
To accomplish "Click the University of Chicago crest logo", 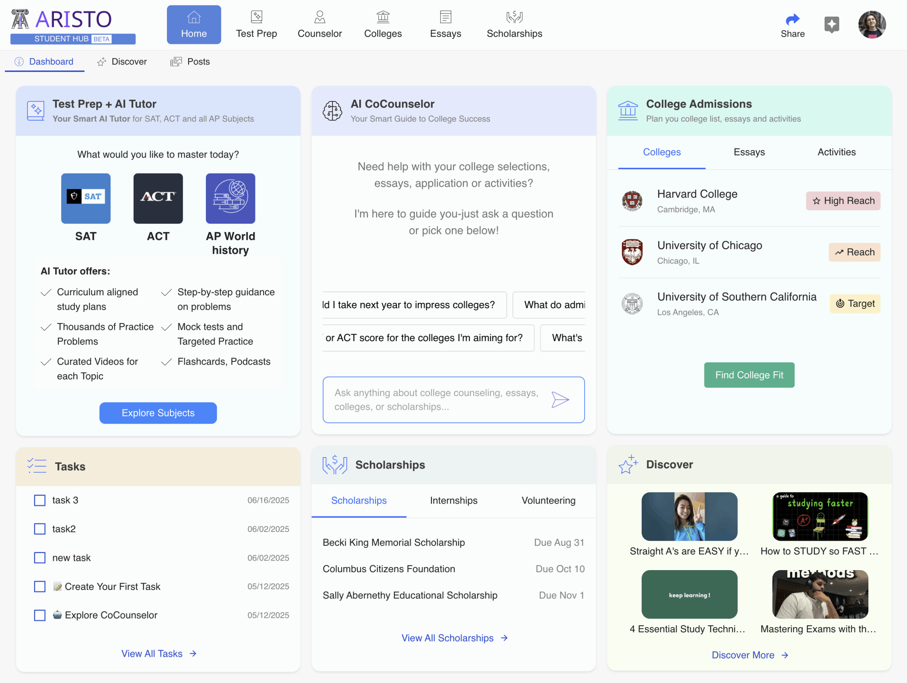I will tap(632, 252).
